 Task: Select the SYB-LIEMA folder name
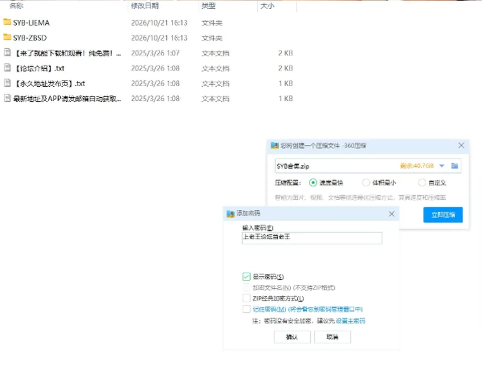click(x=31, y=23)
